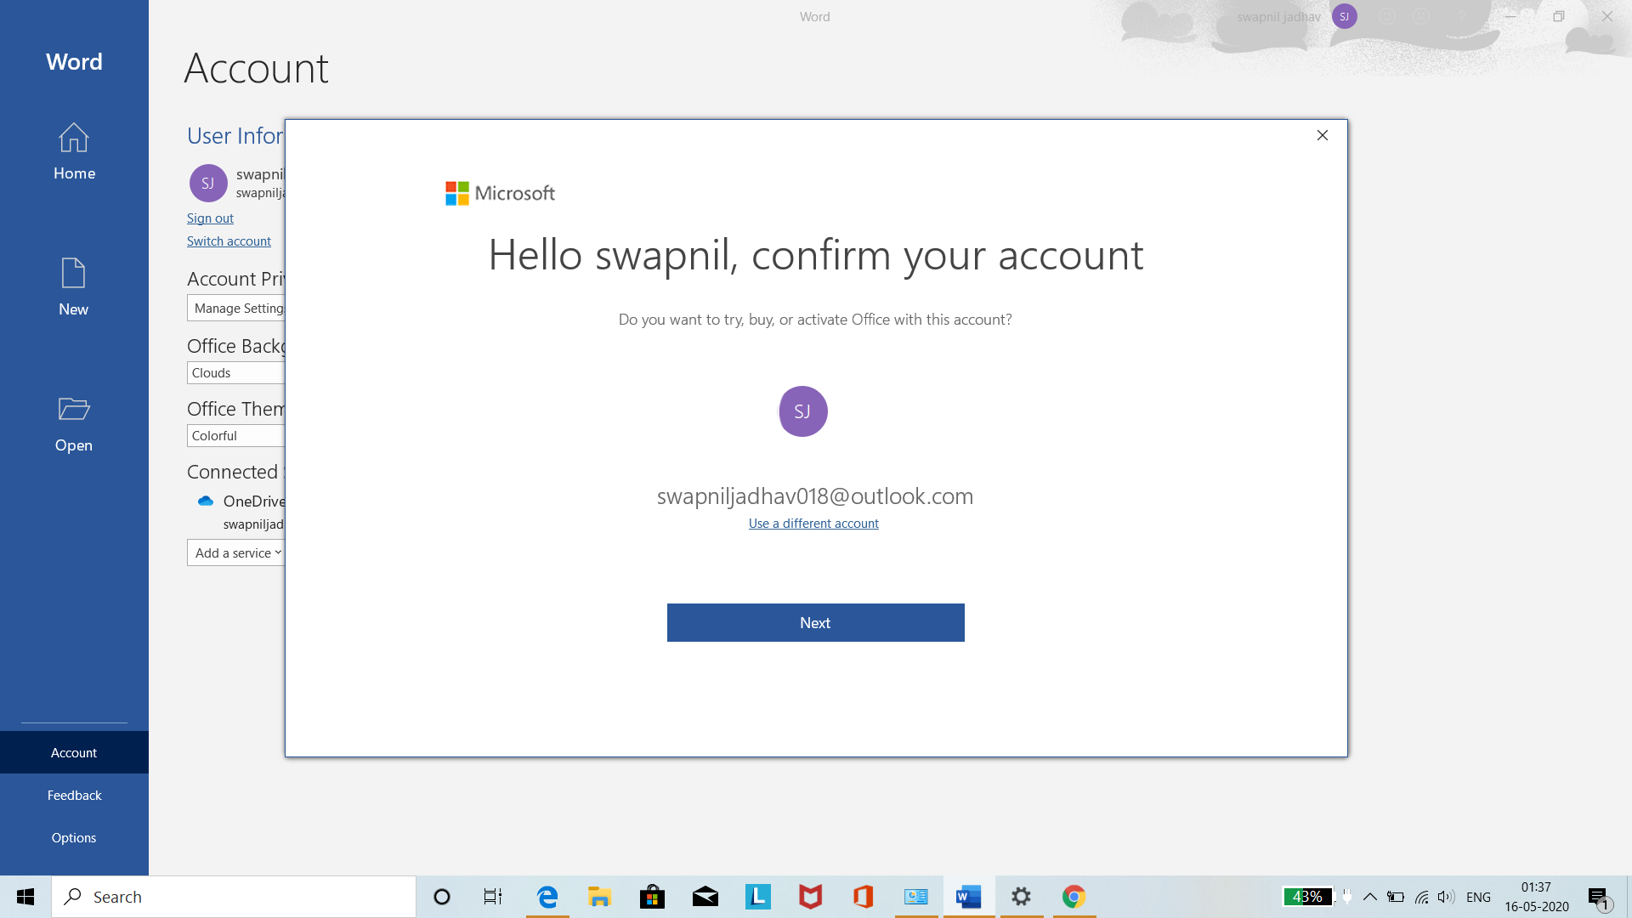Viewport: 1632px width, 918px height.
Task: Close the confirm your account dialog
Action: click(x=1322, y=135)
